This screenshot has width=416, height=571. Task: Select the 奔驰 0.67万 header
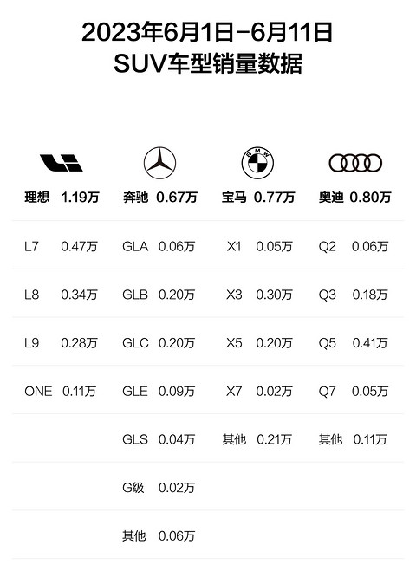pos(160,198)
